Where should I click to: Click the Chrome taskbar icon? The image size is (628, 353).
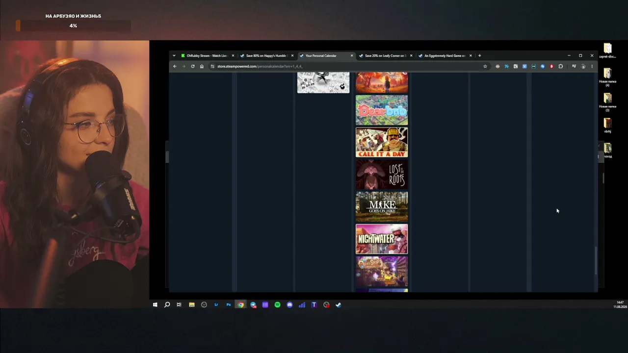point(241,305)
